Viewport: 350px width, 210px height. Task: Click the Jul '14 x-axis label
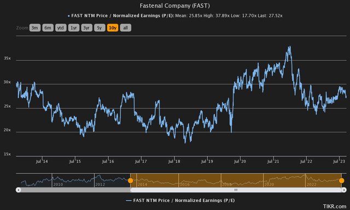click(42, 161)
